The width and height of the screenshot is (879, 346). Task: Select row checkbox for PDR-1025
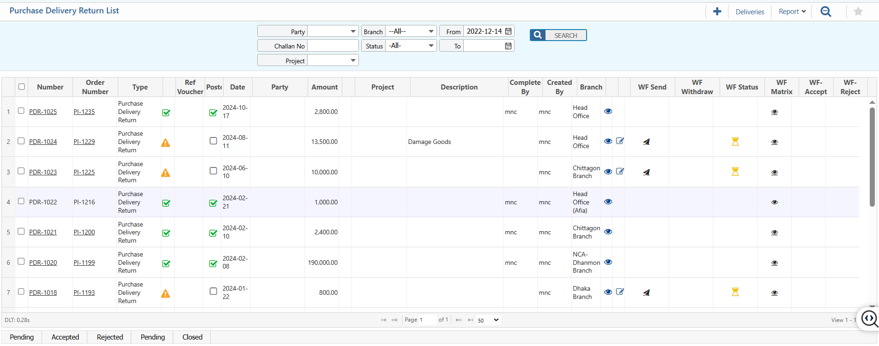tap(21, 111)
